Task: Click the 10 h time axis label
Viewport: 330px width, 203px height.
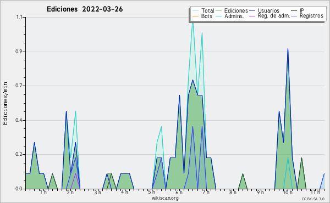Action: [x=288, y=192]
